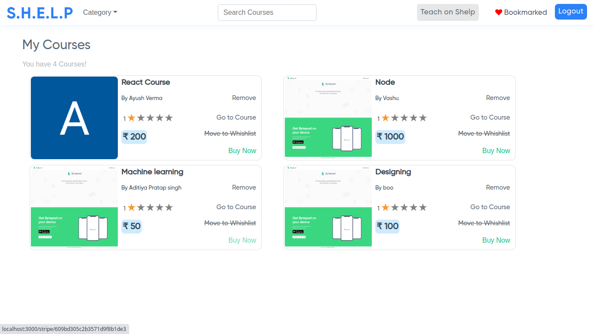The height and width of the screenshot is (334, 594).
Task: Move Node to Whishlist
Action: [484, 134]
